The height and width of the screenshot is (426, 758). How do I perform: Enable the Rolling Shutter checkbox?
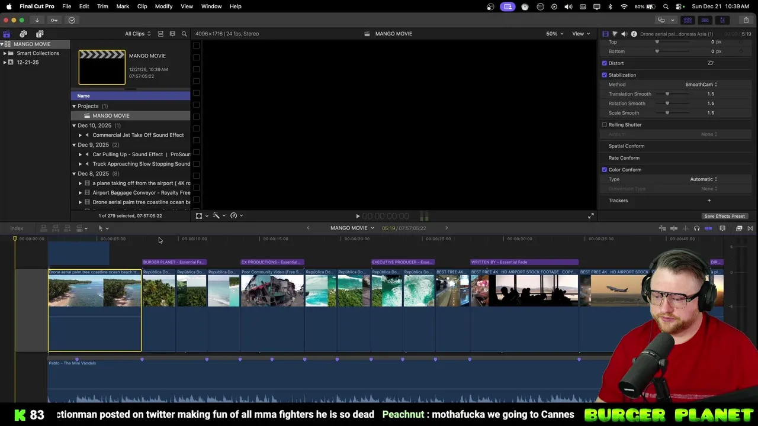click(x=605, y=125)
